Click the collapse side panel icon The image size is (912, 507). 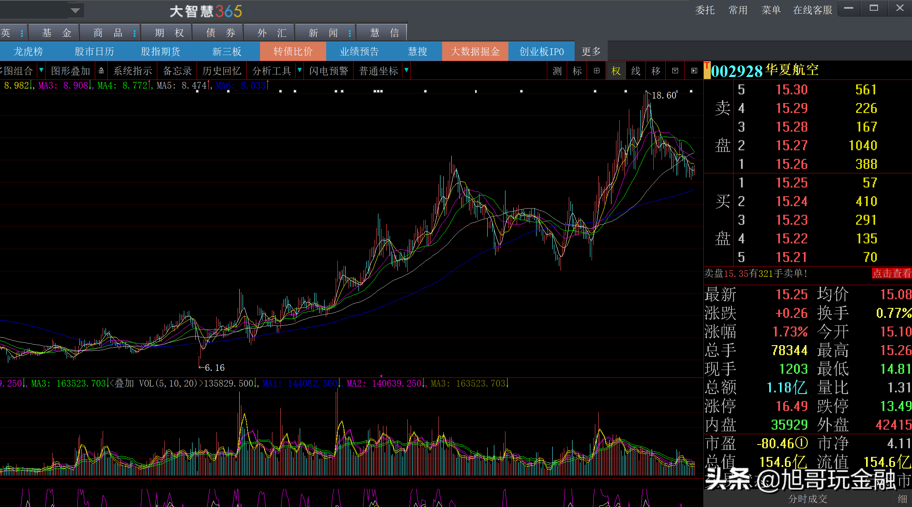(694, 71)
